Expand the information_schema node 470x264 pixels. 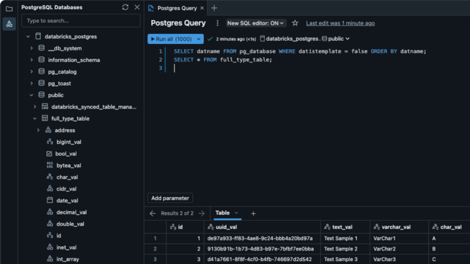coord(32,60)
